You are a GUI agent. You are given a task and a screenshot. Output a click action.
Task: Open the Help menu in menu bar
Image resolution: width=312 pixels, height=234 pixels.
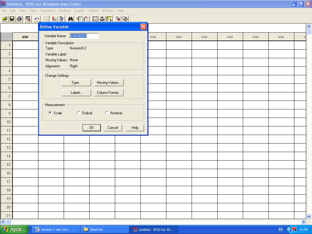coord(120,11)
